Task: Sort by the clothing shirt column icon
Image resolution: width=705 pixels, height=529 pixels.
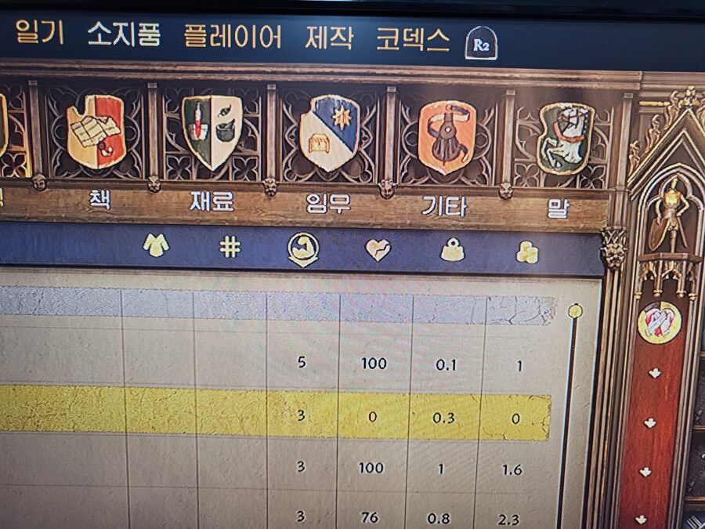Action: [156, 245]
